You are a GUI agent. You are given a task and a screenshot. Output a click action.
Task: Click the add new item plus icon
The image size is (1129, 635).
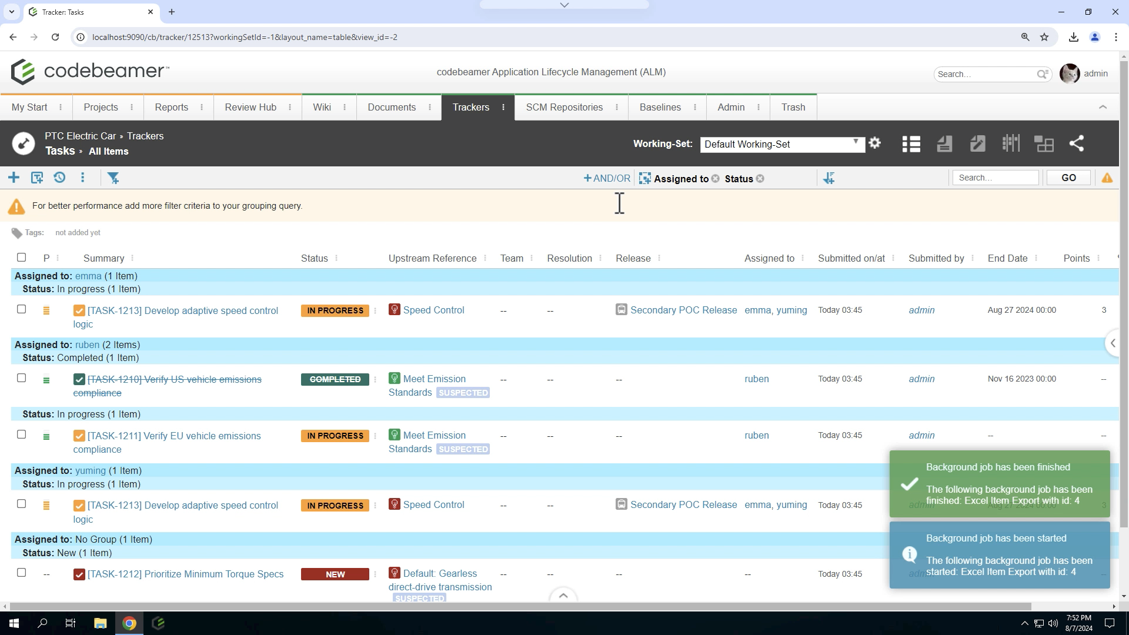tap(14, 178)
